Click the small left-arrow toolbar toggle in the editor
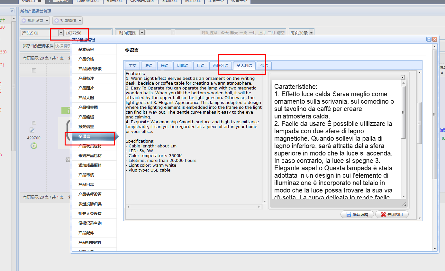Image resolution: width=445 pixels, height=271 pixels. (403, 78)
